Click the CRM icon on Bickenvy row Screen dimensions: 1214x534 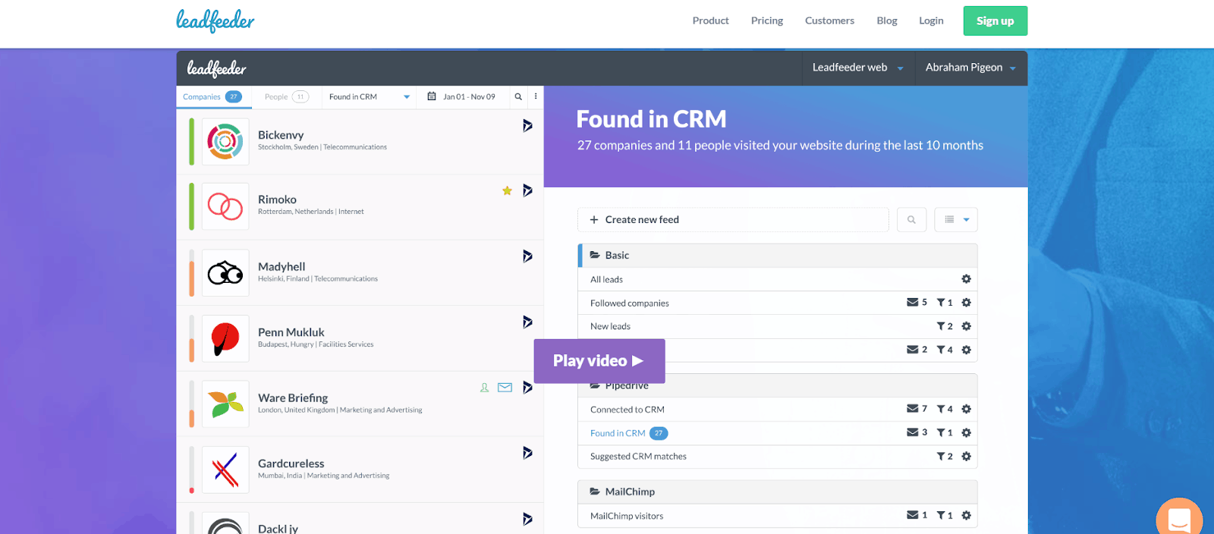coord(527,125)
